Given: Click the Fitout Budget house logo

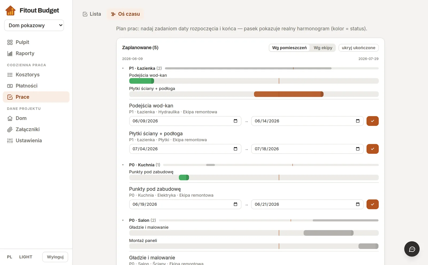Looking at the screenshot, I should (x=10, y=10).
